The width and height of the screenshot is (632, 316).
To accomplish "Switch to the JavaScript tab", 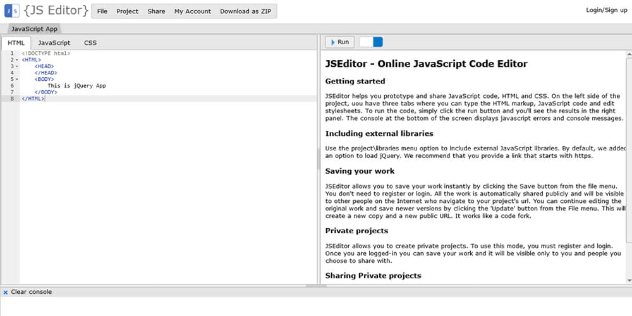I will [54, 43].
